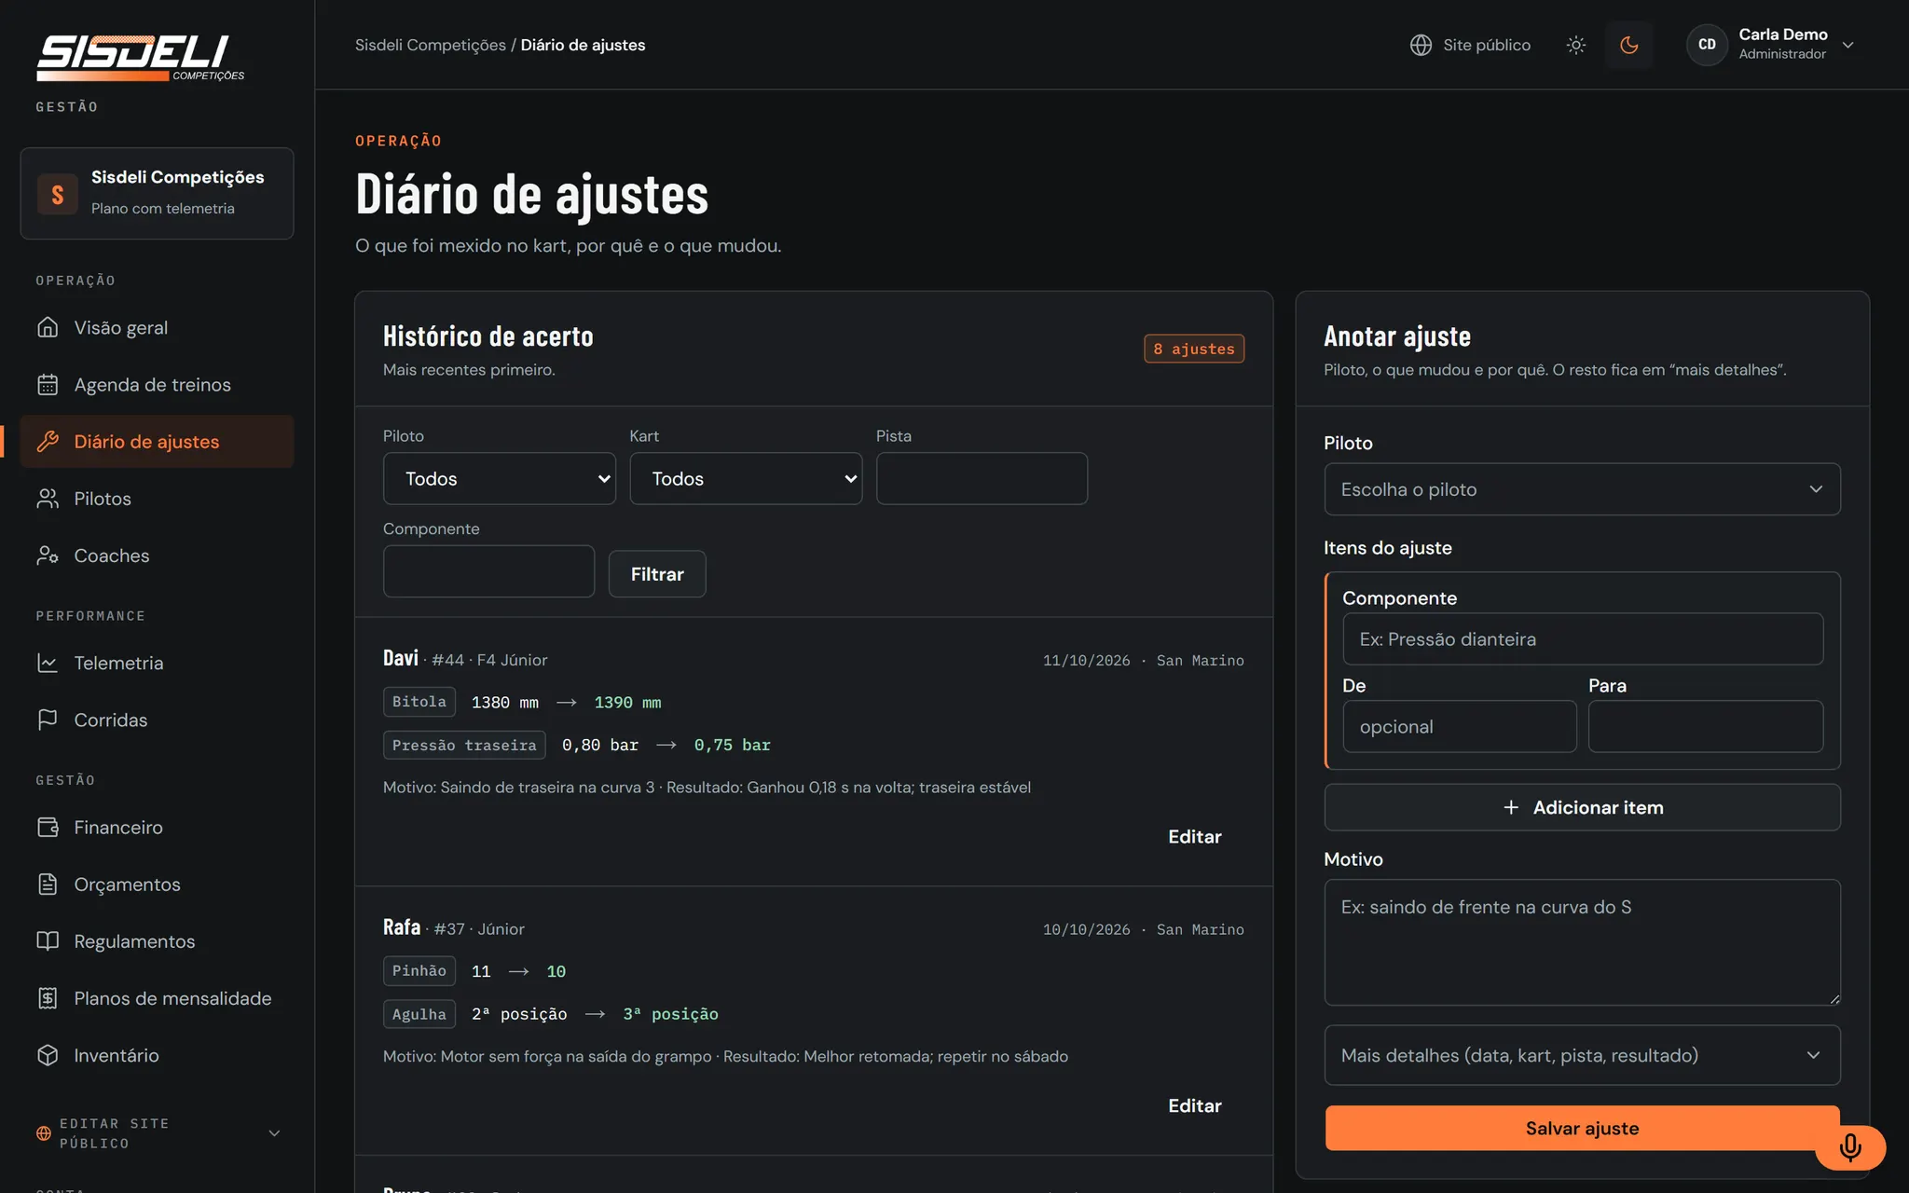Open Telemetria chart icon

click(48, 663)
